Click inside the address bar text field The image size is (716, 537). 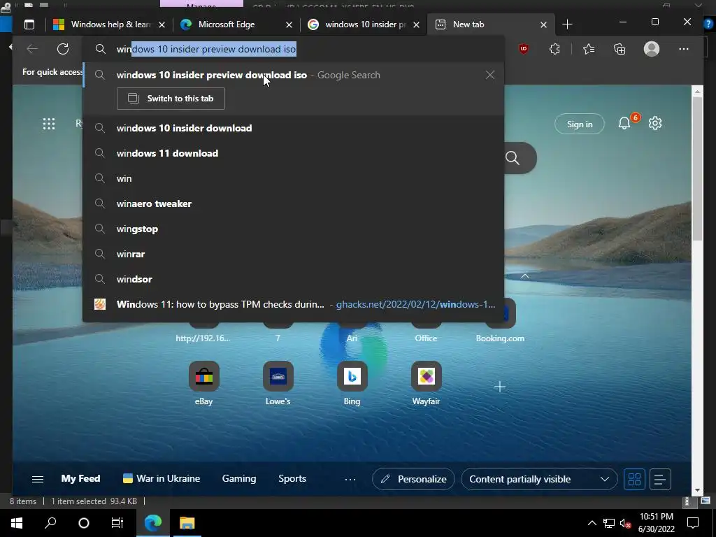pos(293,49)
